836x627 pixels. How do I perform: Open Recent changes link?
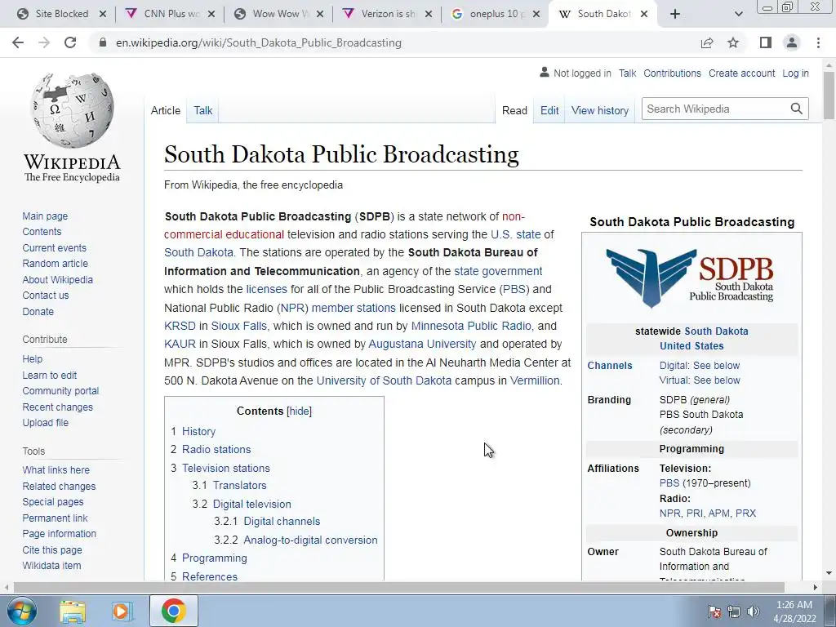pos(58,407)
